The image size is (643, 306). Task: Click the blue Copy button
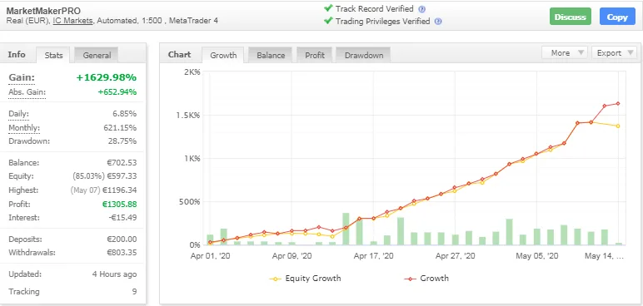[617, 17]
